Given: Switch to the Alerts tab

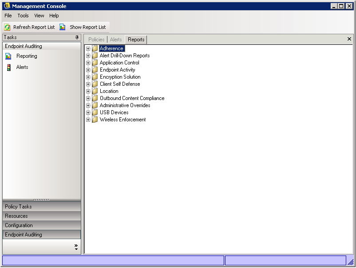Looking at the screenshot, I should point(116,40).
